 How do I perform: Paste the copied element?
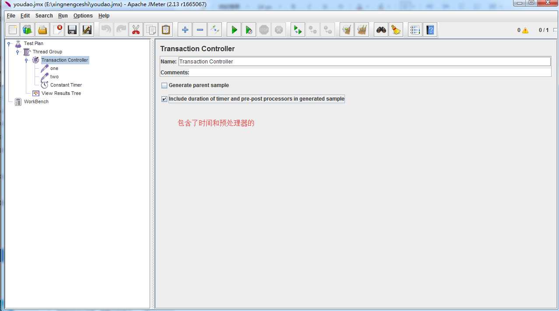pyautogui.click(x=166, y=30)
